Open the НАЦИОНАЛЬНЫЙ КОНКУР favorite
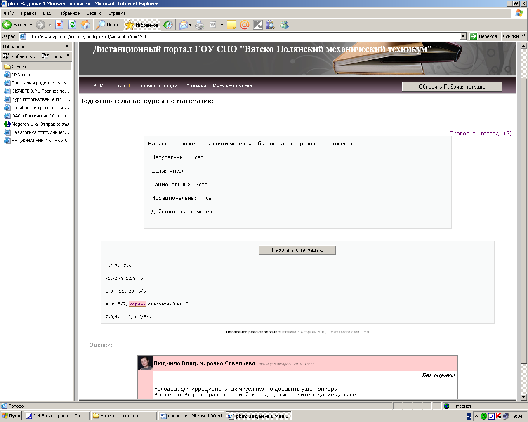The width and height of the screenshot is (528, 422). pyautogui.click(x=37, y=141)
